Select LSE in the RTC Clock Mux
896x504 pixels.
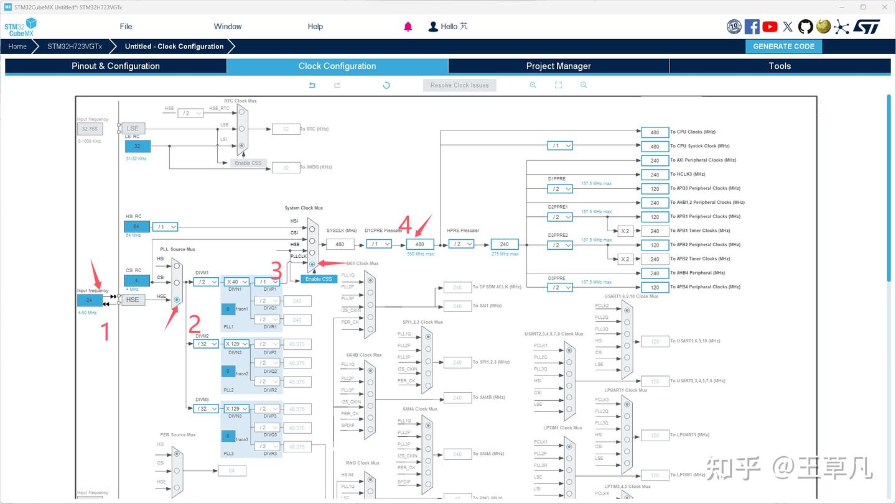pos(242,129)
